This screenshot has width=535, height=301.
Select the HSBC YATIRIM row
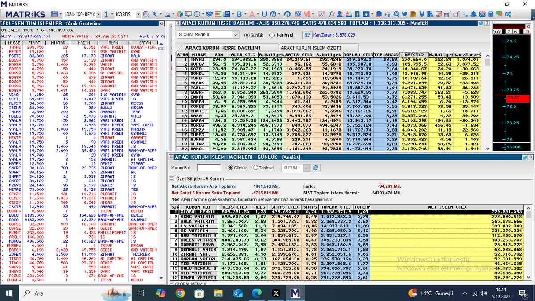[x=346, y=216]
